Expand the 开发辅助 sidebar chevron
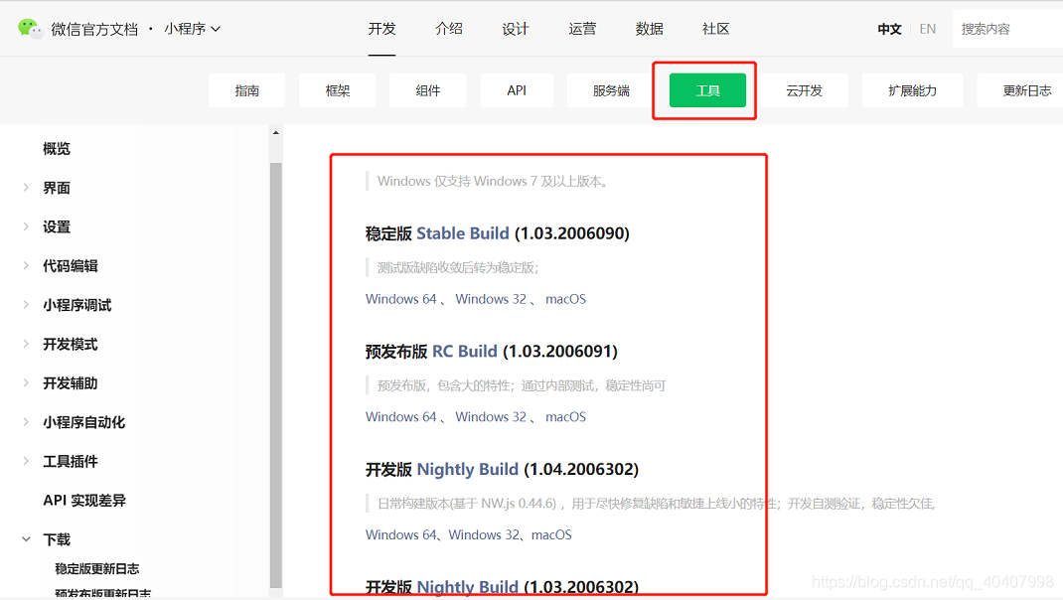1063x600 pixels. click(x=26, y=383)
